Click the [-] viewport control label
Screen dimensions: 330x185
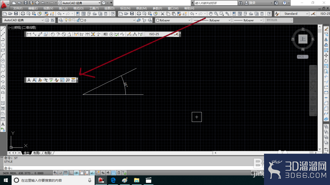[x=10, y=28]
